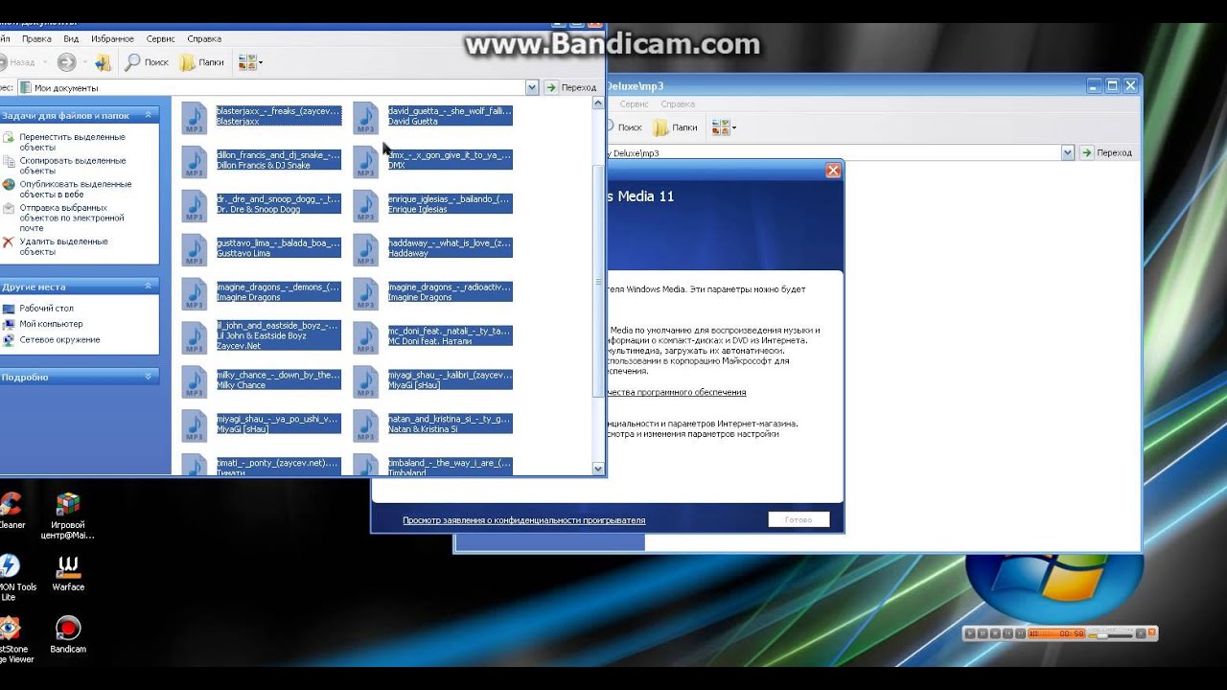Open Warface desktop shortcut
Viewport: 1227px width, 690px height.
[68, 573]
